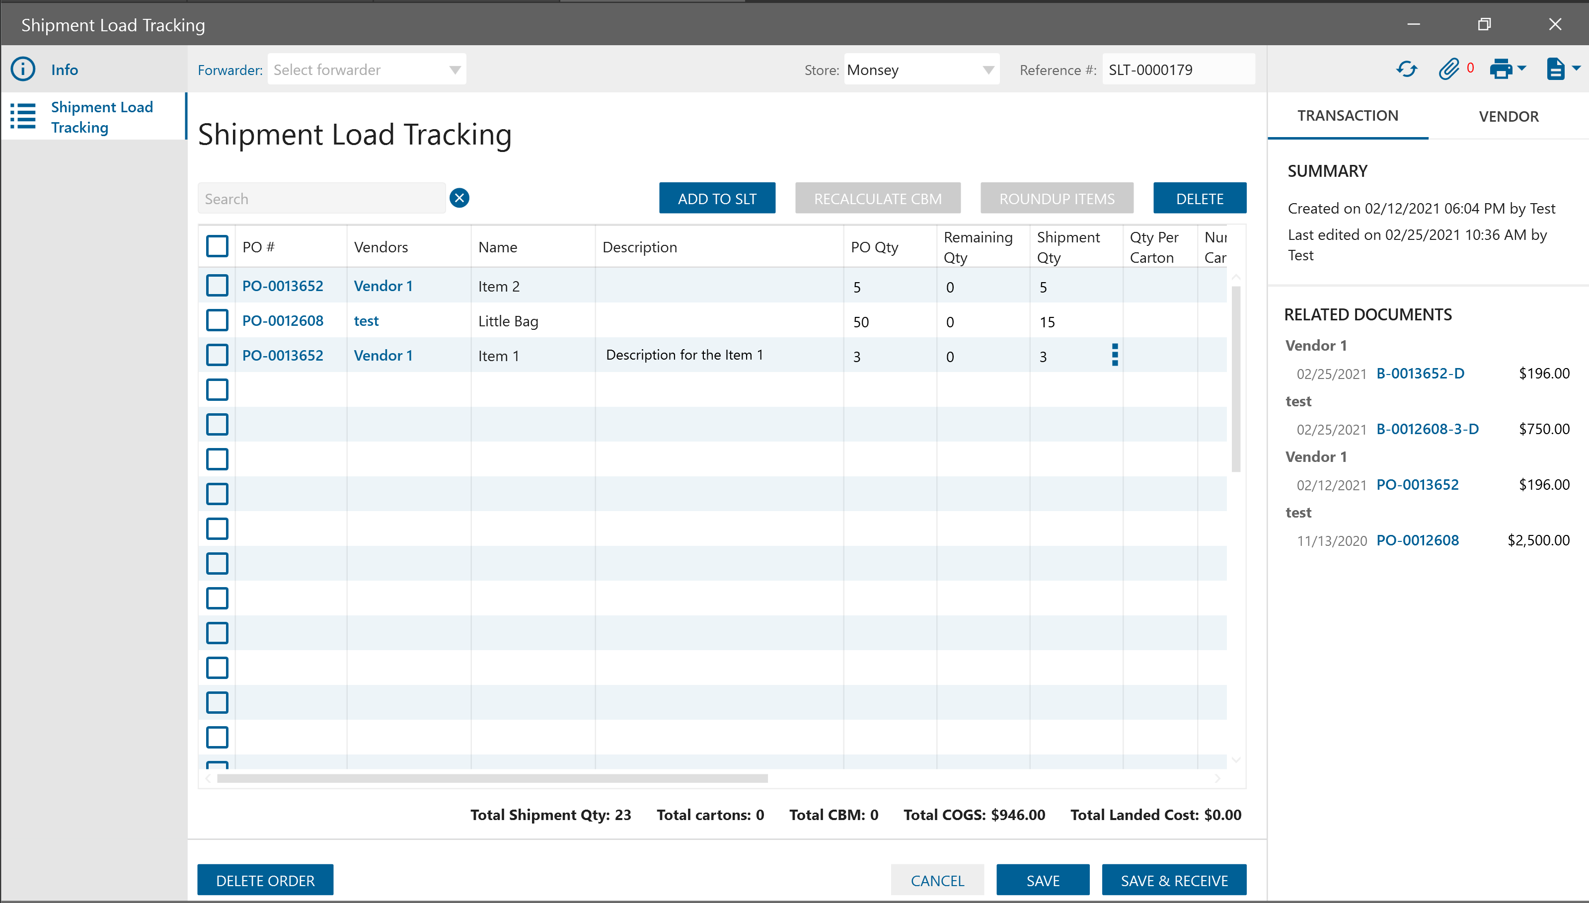Open attachments via the paperclip icon
This screenshot has height=903, width=1589.
point(1449,69)
